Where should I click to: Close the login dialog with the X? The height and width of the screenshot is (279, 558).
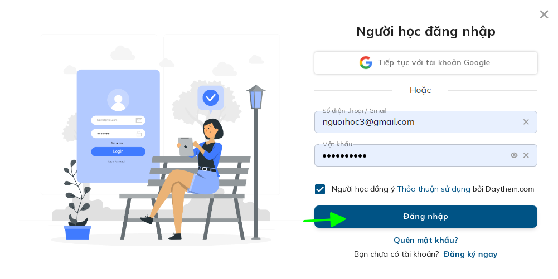click(x=544, y=14)
